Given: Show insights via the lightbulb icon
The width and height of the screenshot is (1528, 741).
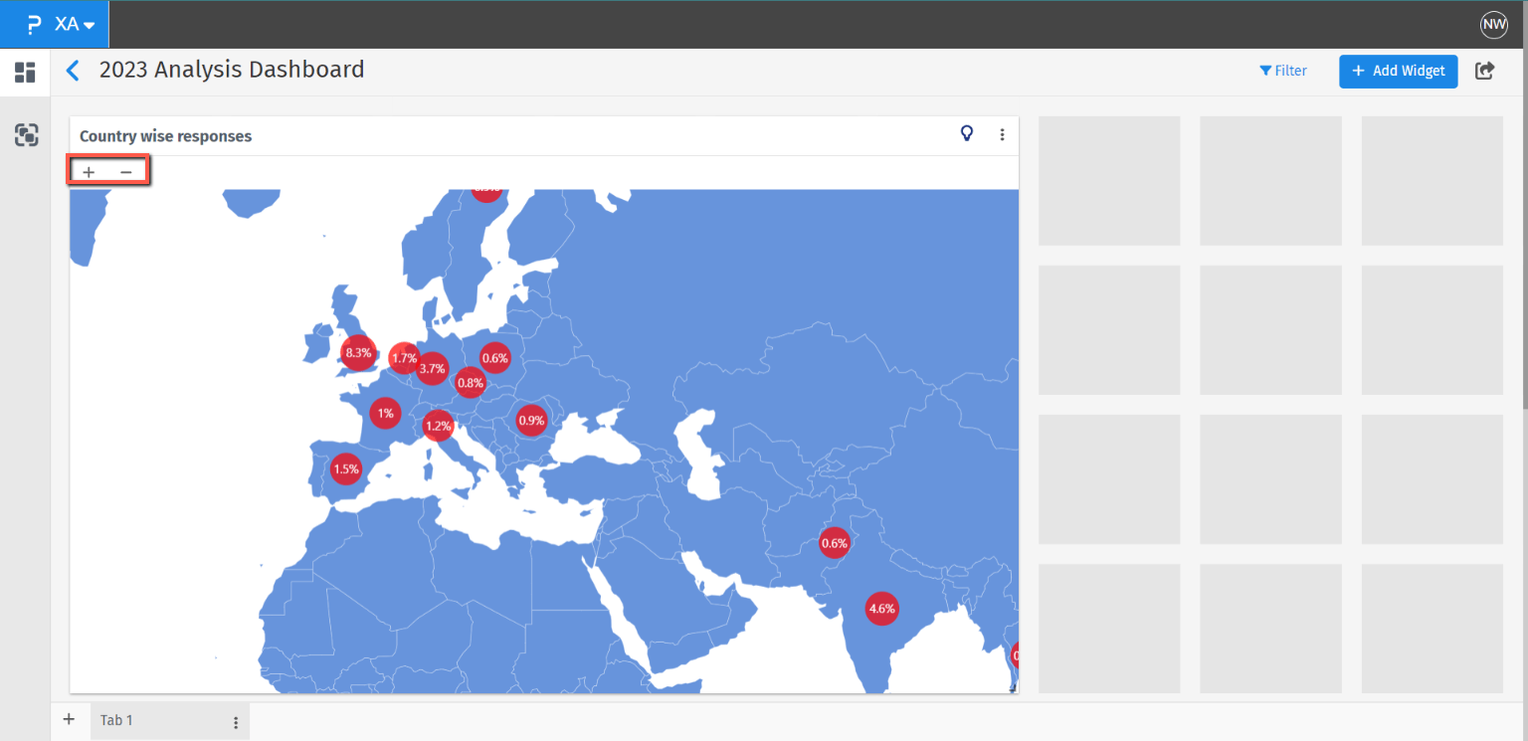Looking at the screenshot, I should pos(966,134).
